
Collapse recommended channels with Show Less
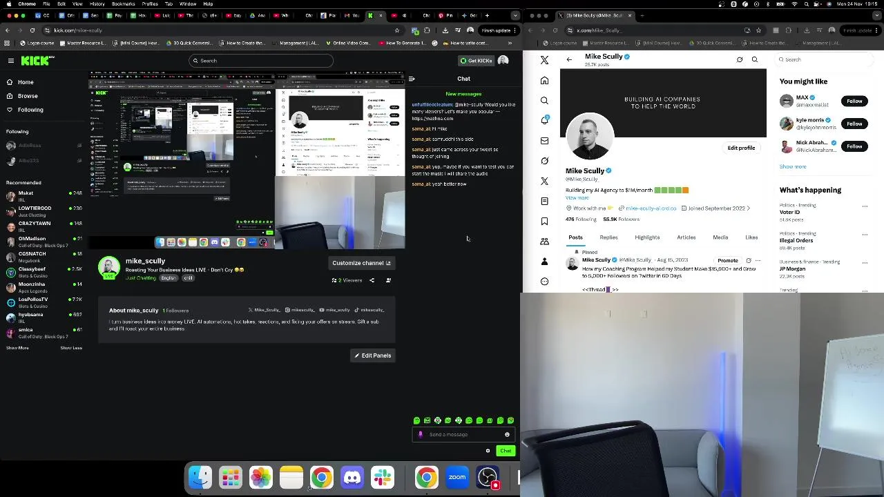pyautogui.click(x=71, y=348)
